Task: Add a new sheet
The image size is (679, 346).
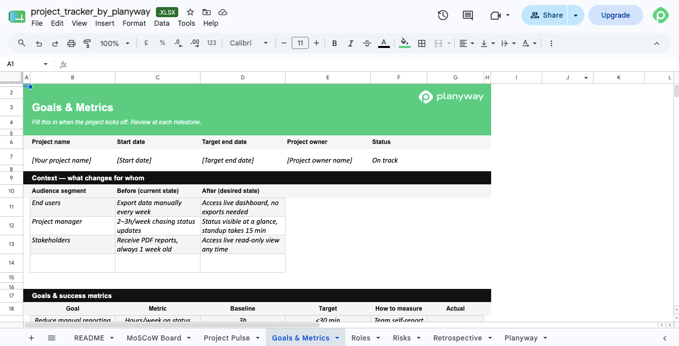Action: tap(31, 338)
